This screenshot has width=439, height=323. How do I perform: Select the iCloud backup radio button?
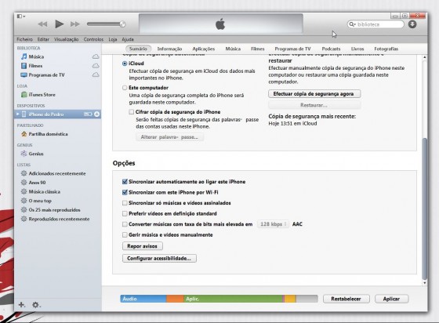125,64
